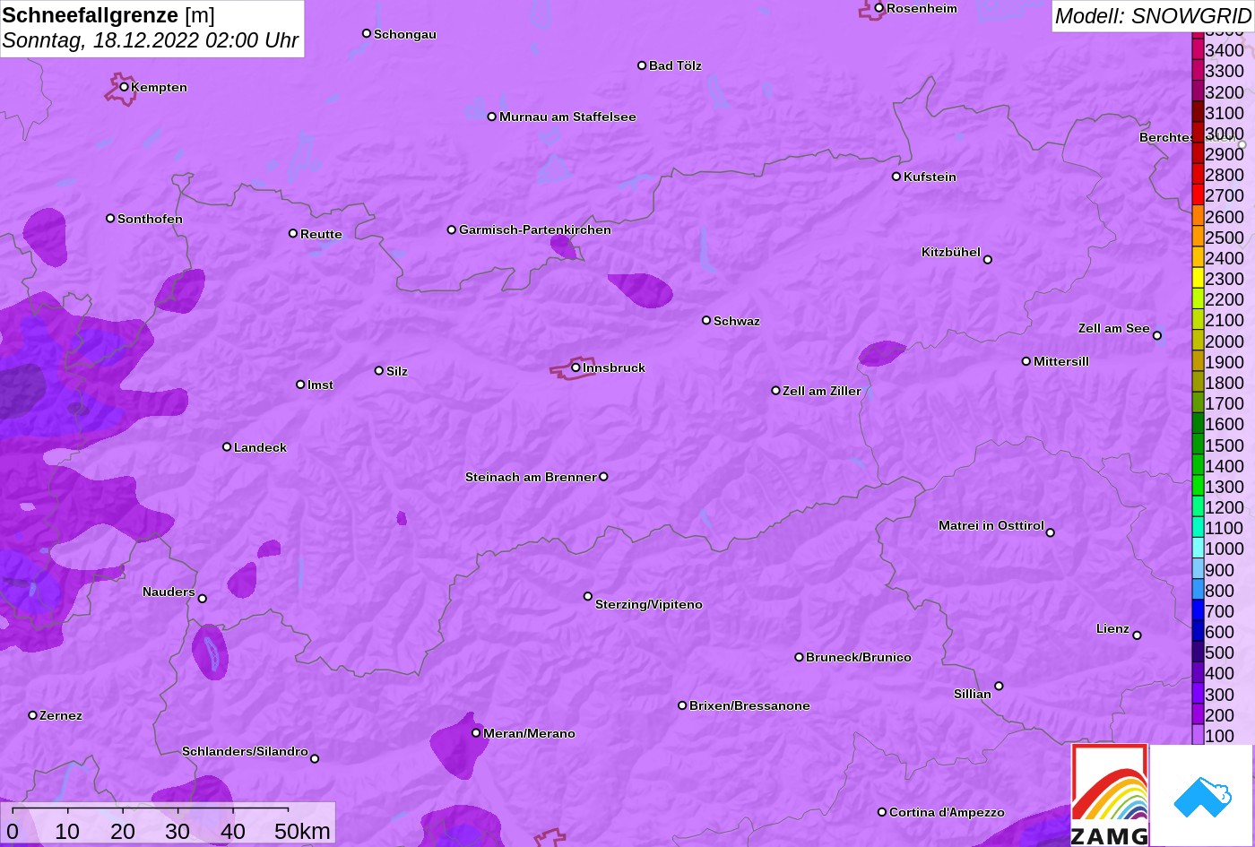Click the Reutte label
The width and height of the screenshot is (1255, 847).
pyautogui.click(x=321, y=234)
